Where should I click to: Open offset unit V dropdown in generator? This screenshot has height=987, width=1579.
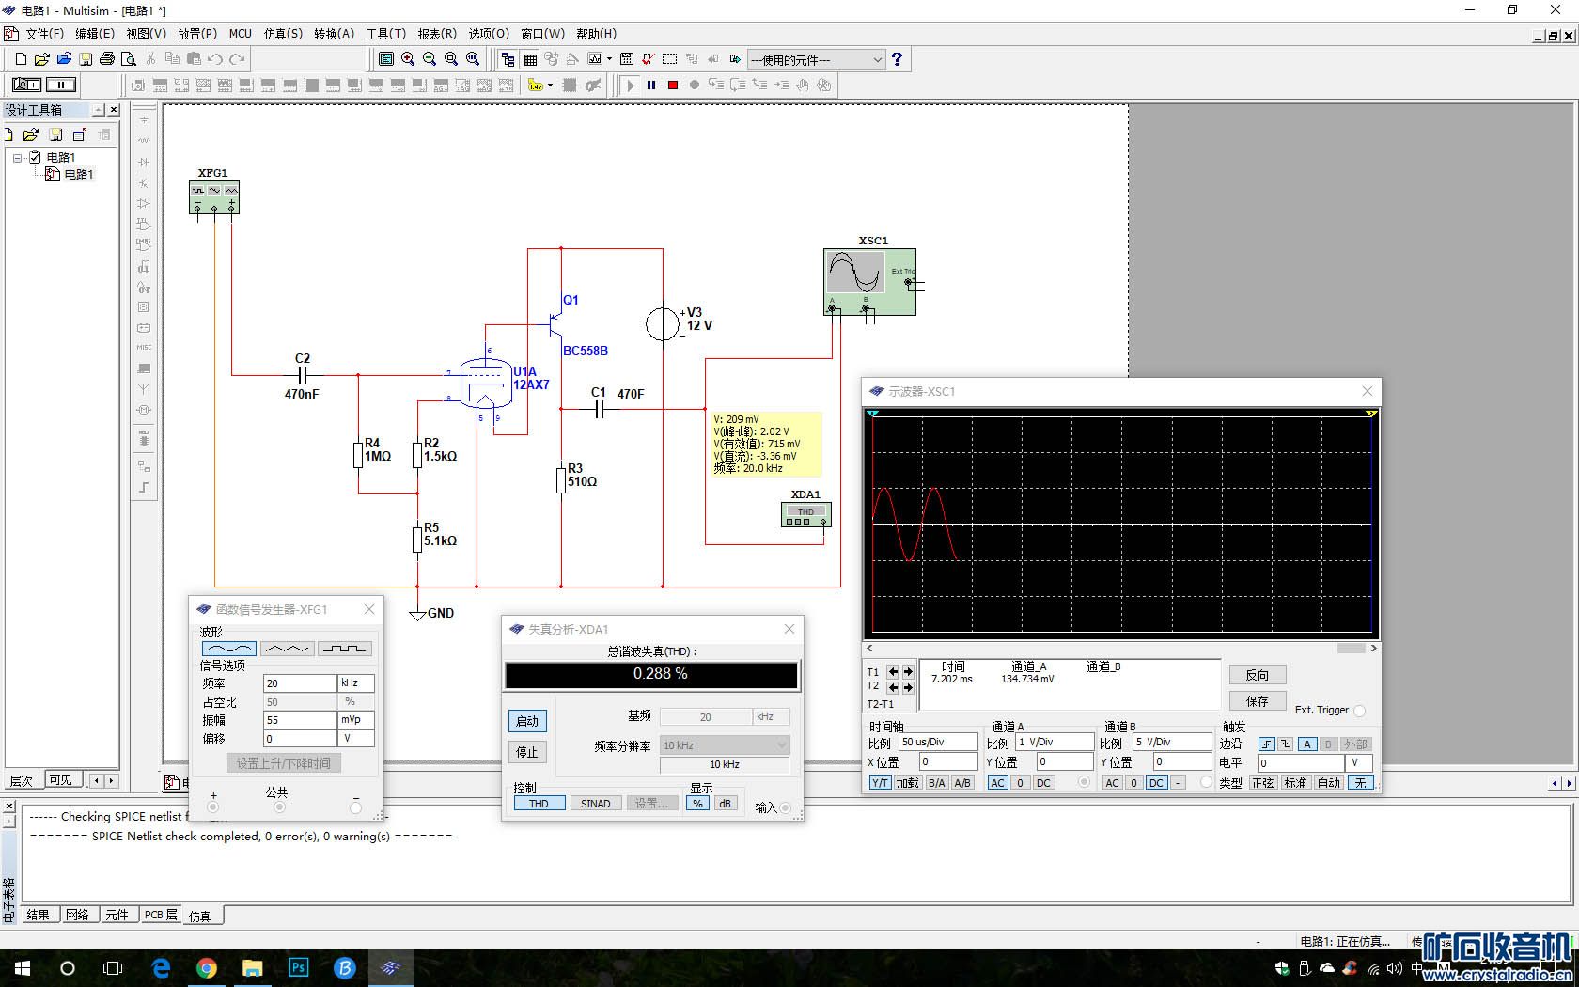point(356,739)
